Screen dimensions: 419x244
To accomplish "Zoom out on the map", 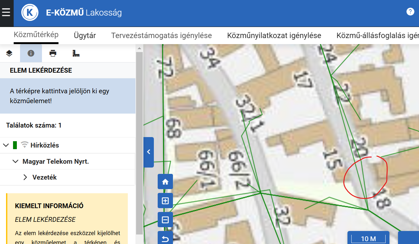I will pos(165,220).
